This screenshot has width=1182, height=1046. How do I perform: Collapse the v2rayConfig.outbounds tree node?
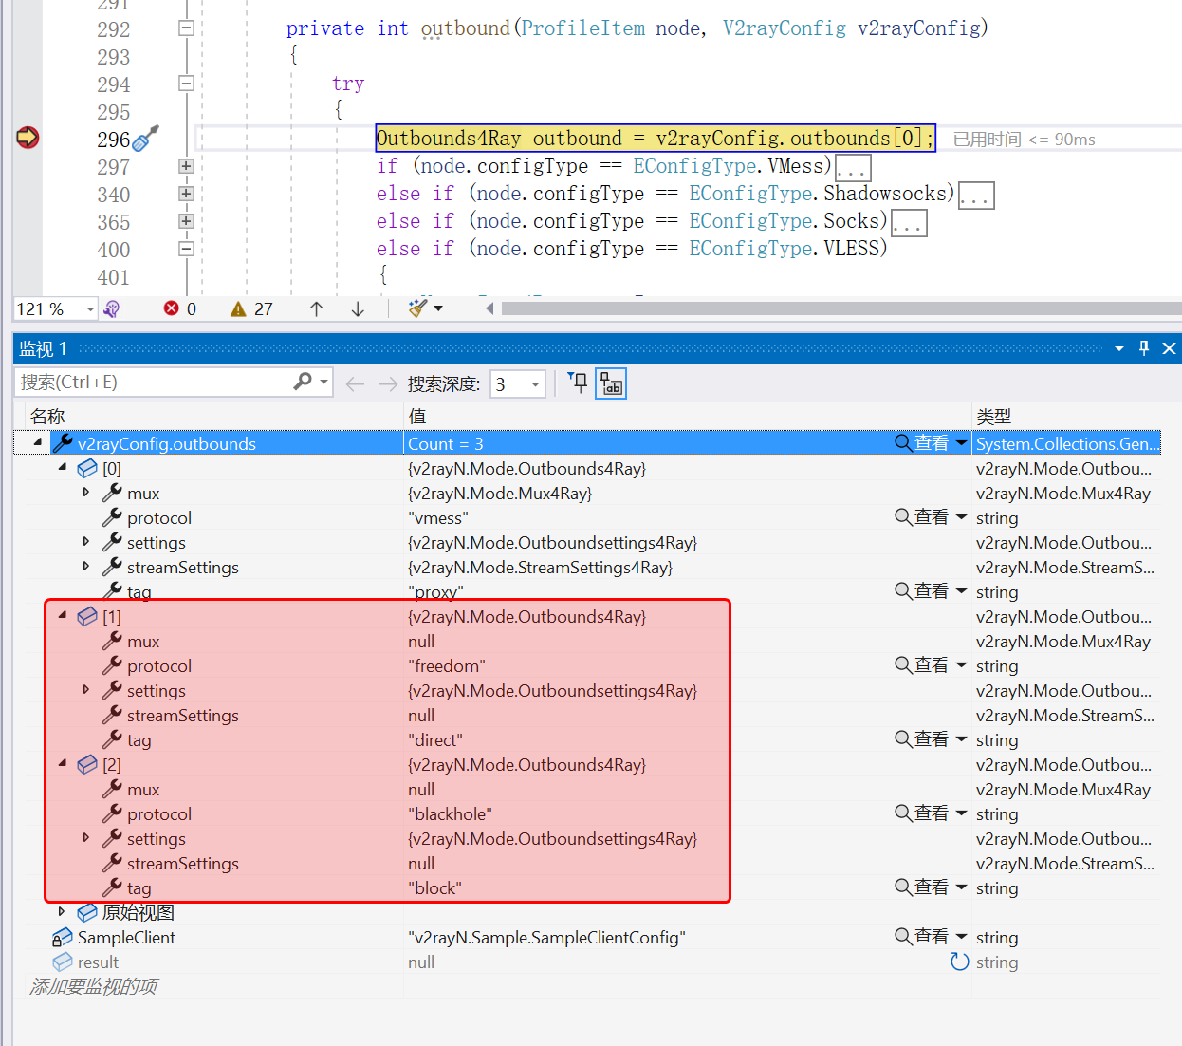coord(37,442)
